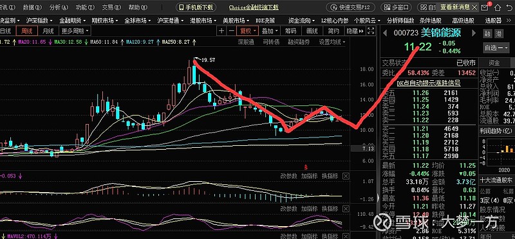
Task: Open 帮助(H) menu
Action: tap(138, 7)
